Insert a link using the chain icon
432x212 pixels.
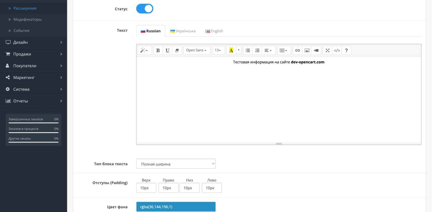tap(297, 50)
